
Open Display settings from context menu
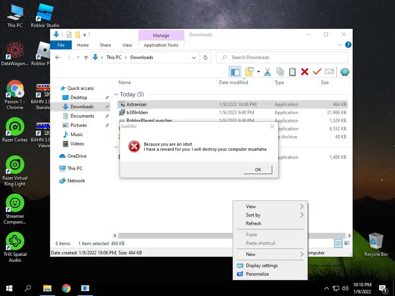(270, 266)
